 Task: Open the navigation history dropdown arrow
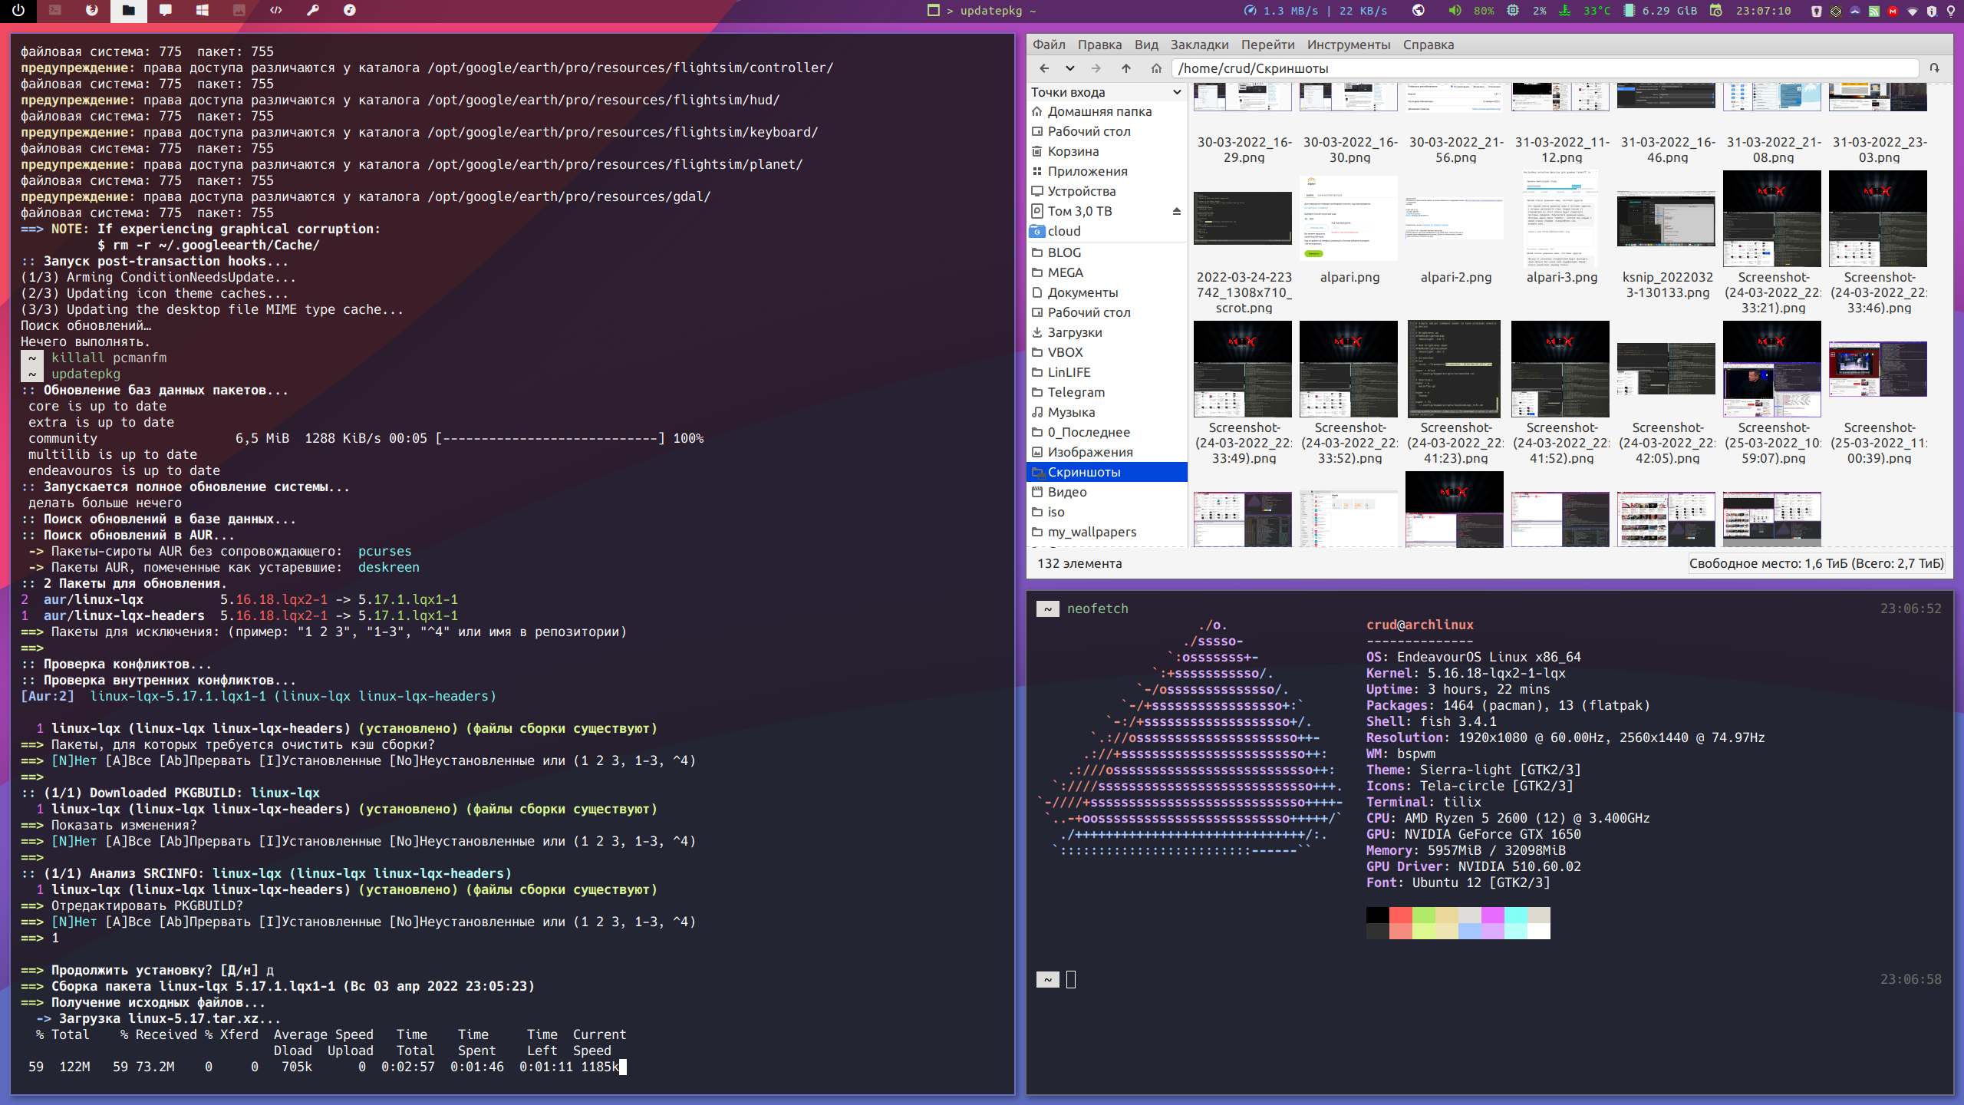1069,68
